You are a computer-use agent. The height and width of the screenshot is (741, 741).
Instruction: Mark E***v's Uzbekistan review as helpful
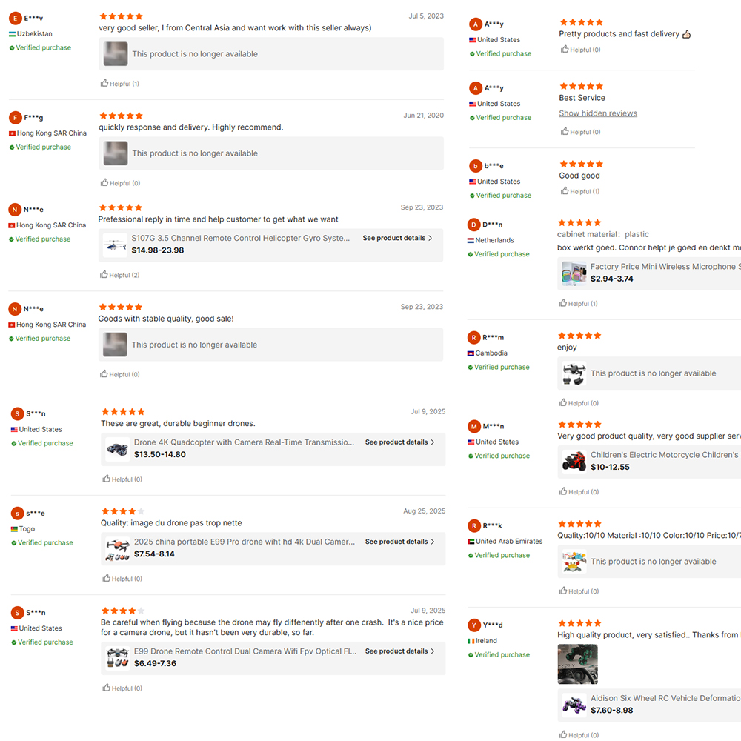pyautogui.click(x=119, y=84)
